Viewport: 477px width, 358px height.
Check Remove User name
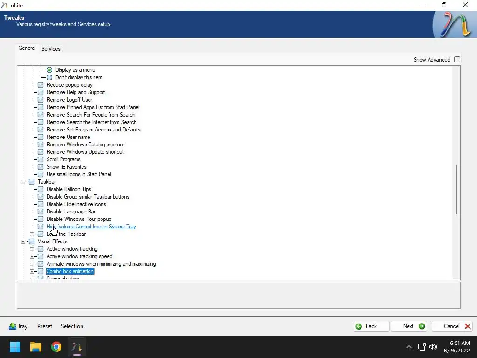click(x=41, y=137)
